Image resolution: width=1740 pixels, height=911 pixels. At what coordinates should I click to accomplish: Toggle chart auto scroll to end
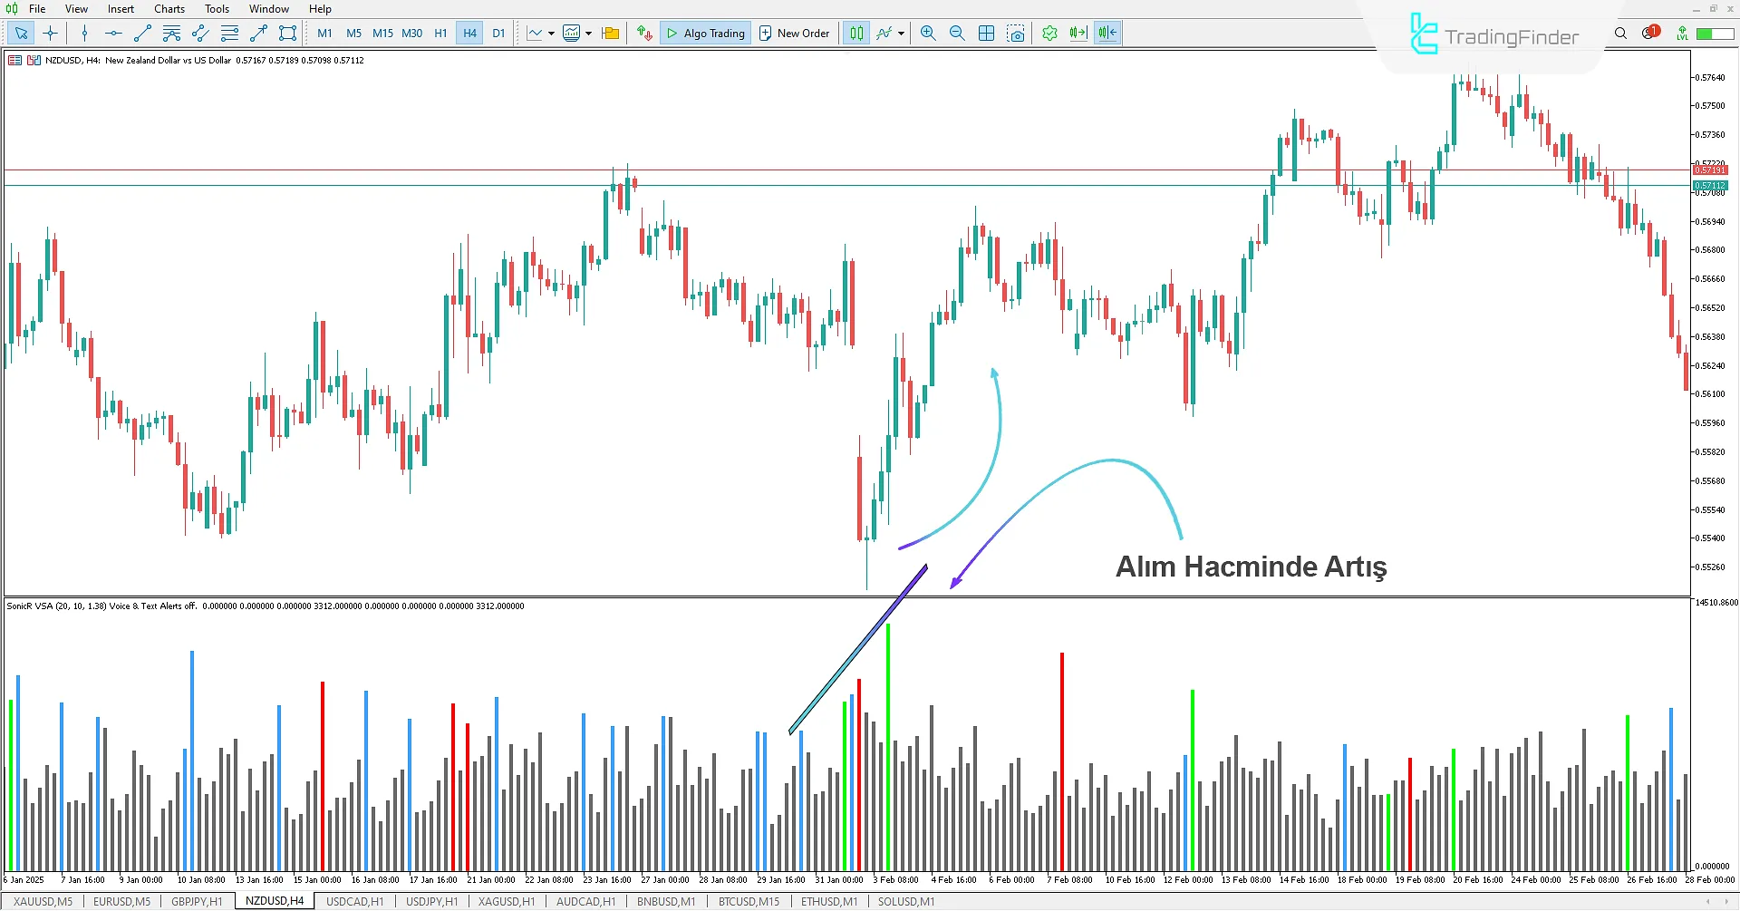(x=1078, y=34)
